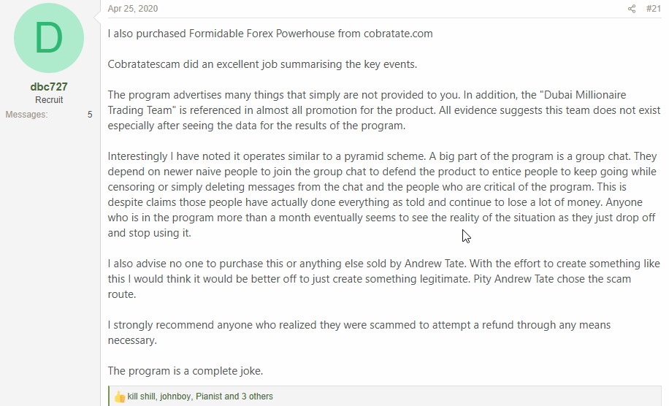This screenshot has width=669, height=406.
Task: Click the Apr 25, 2020 post date
Action: tap(133, 9)
